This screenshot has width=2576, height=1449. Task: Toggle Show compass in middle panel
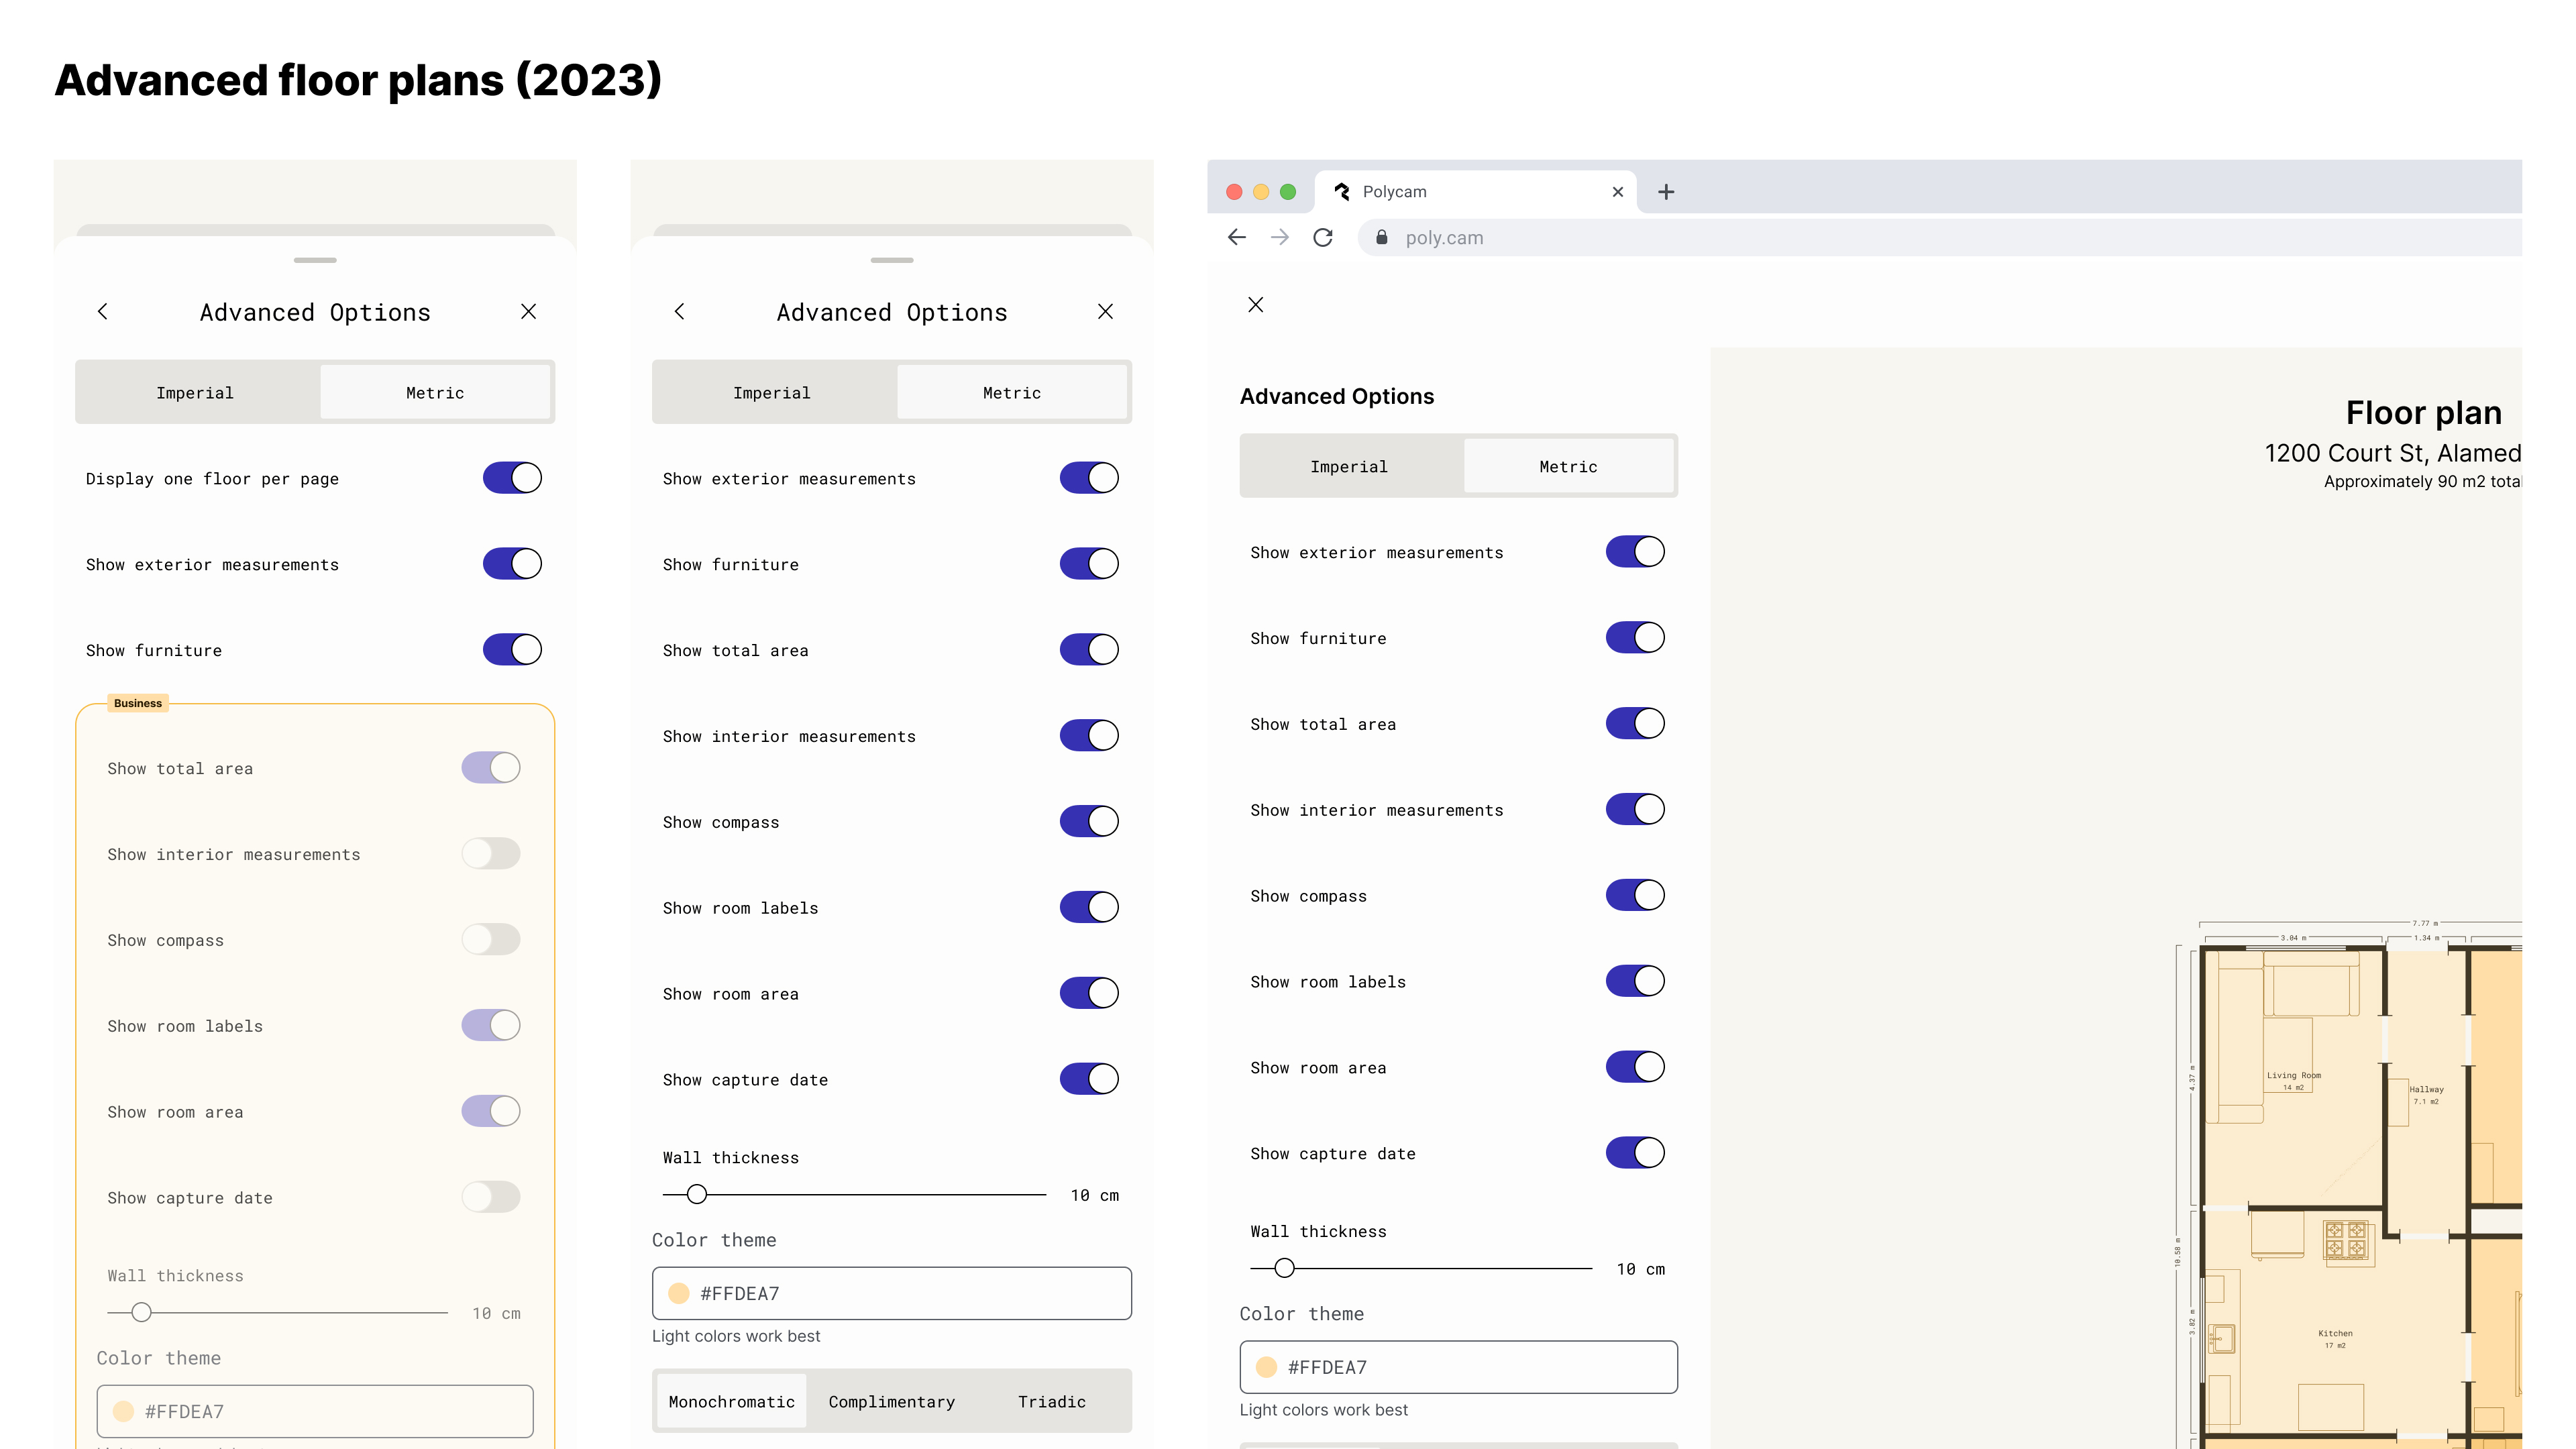click(1089, 822)
